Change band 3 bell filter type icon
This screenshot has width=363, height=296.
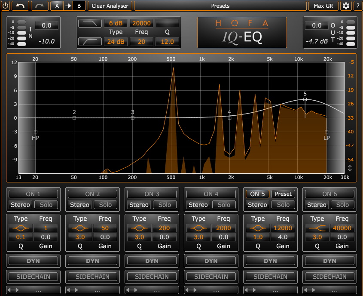139,228
